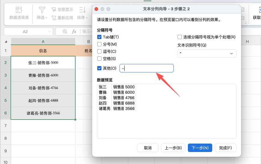Toggle the 其他(O) checkbox

tap(99, 68)
